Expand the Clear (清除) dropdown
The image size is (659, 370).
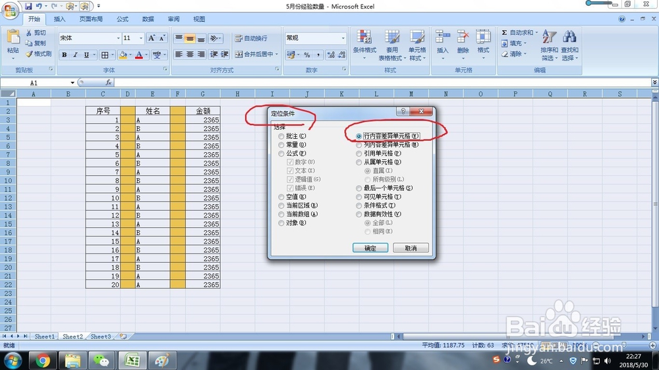click(x=525, y=54)
